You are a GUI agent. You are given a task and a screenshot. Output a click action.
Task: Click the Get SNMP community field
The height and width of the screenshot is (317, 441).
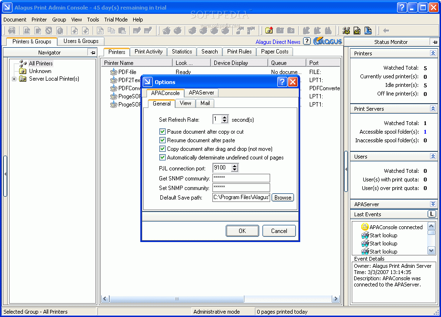(241, 178)
